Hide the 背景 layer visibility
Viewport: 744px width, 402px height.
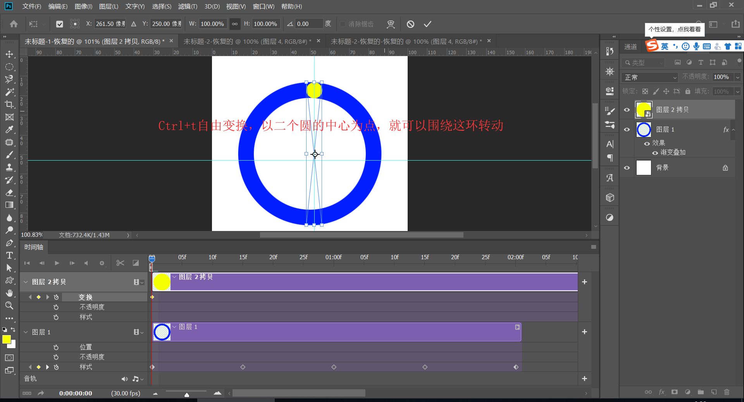[627, 168]
